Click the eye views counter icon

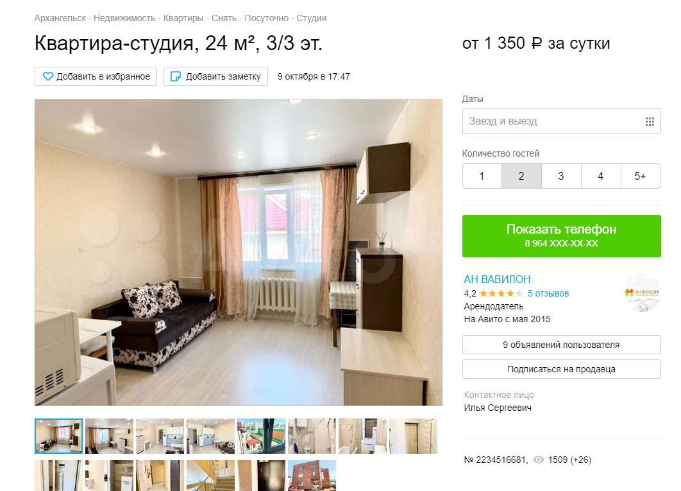[x=538, y=460]
